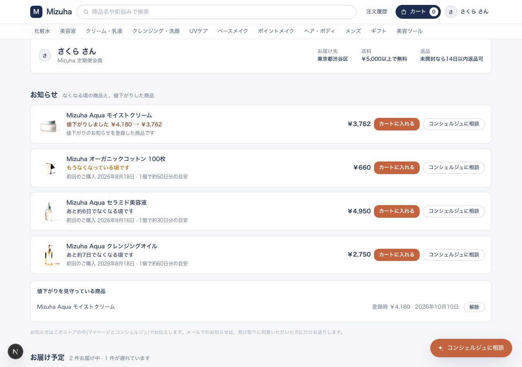Viewport: 522px width, 367px height.
Task: Open the UVケア category
Action: (199, 31)
